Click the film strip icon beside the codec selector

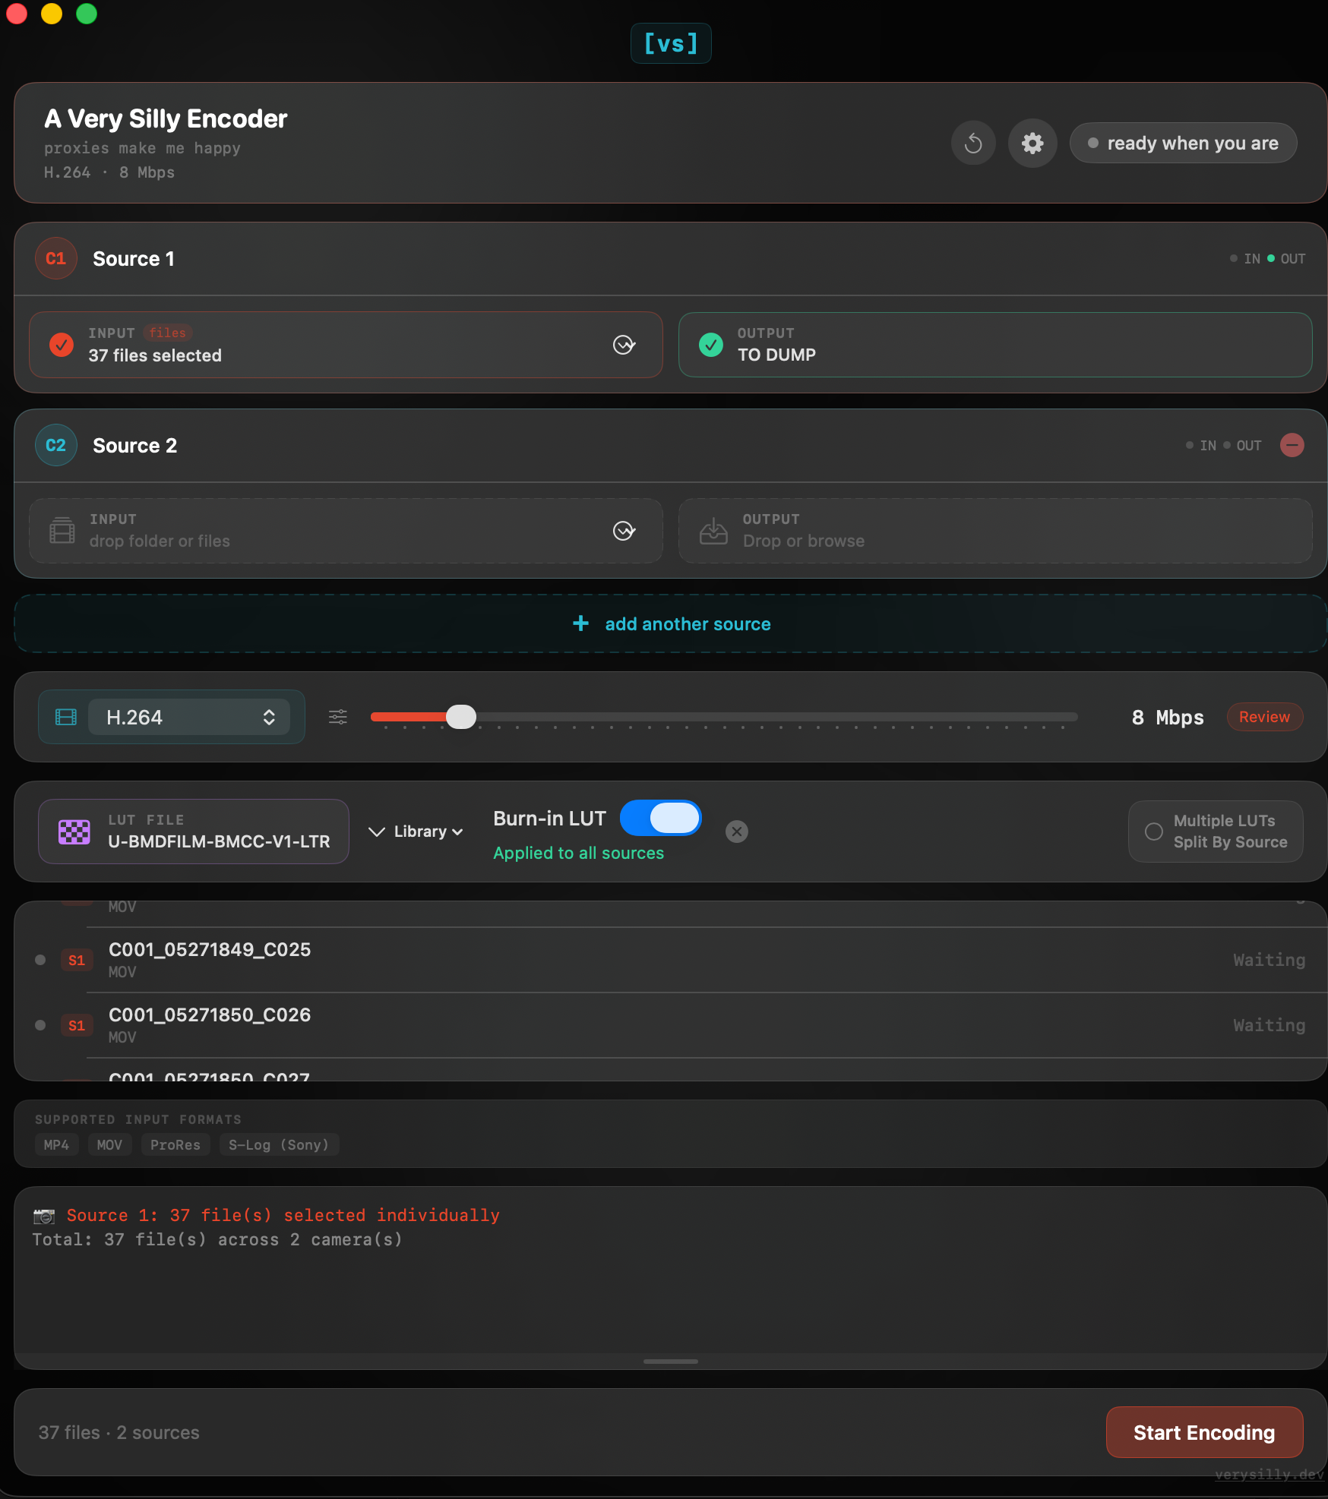(66, 716)
